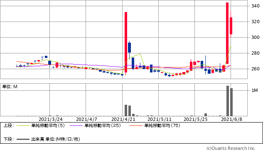Image resolution: width=263 pixels, height=154 pixels.
Task: Click the 2021/4/7 date label
Action: point(86,119)
